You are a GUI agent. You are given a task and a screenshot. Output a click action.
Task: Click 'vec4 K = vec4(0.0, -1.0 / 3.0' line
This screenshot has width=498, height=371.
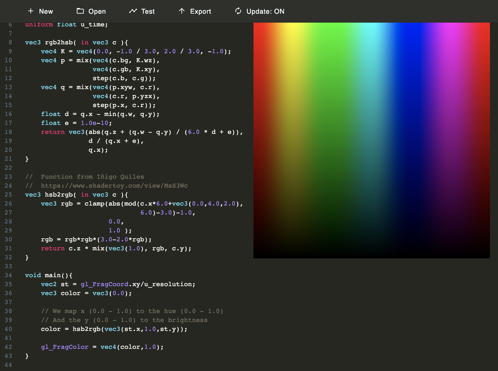136,51
